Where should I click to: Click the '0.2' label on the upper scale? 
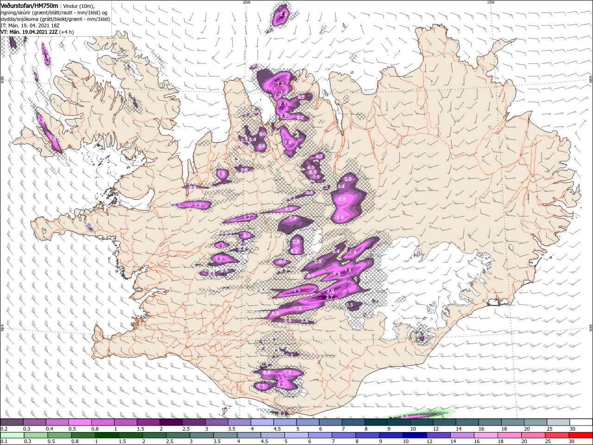point(4,429)
